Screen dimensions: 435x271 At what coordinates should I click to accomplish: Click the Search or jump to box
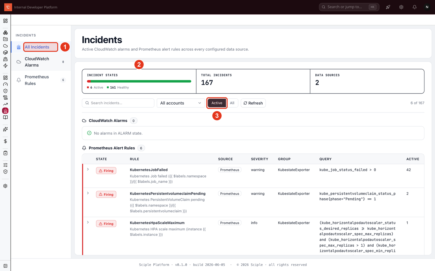pyautogui.click(x=349, y=7)
